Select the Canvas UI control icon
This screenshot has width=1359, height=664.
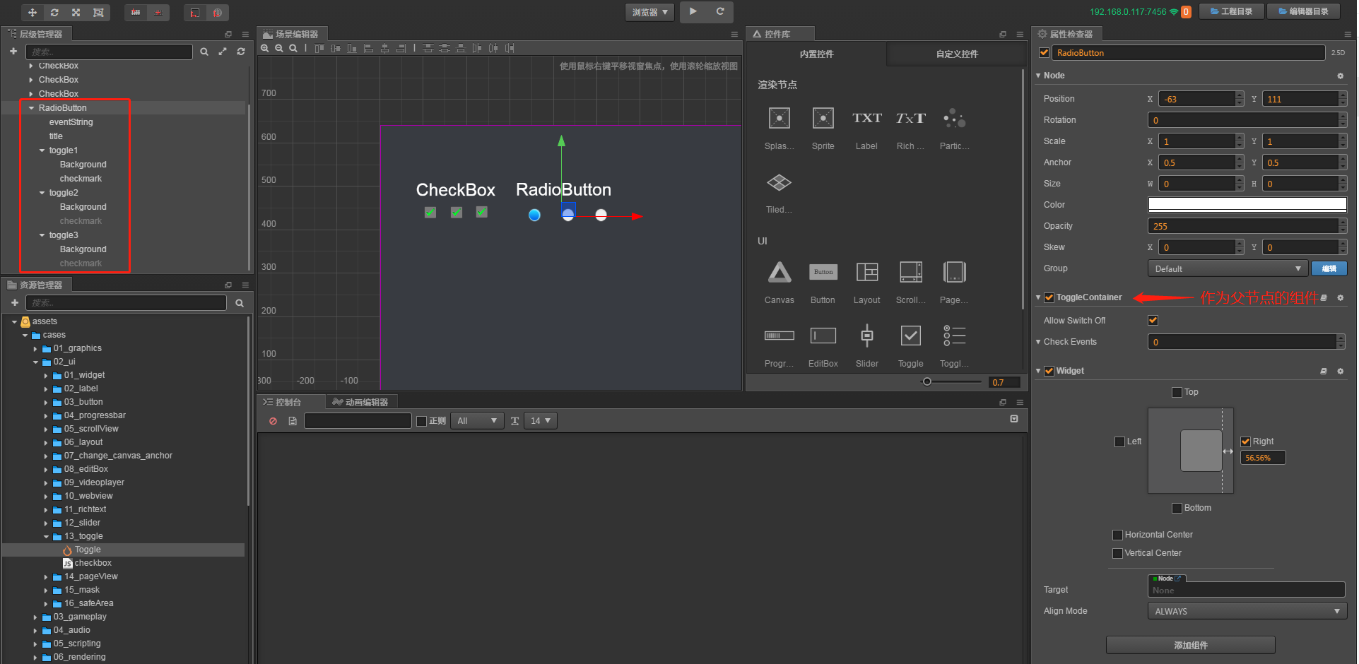click(x=778, y=273)
